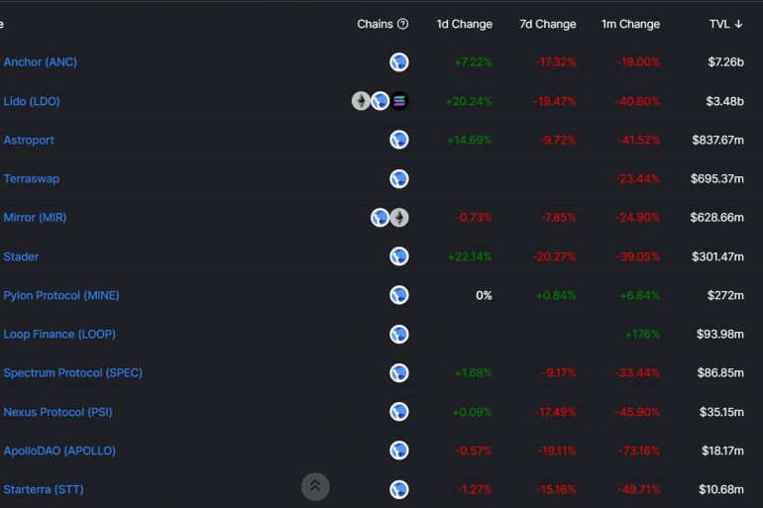Sort the table by 1m Change column
This screenshot has height=508, width=763.
tap(630, 24)
